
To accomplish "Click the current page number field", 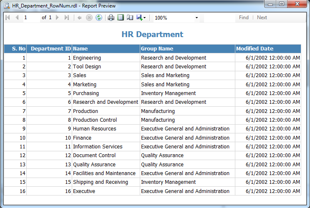I will point(31,18).
